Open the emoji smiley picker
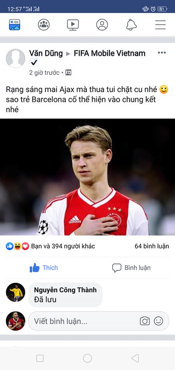 (x=158, y=321)
